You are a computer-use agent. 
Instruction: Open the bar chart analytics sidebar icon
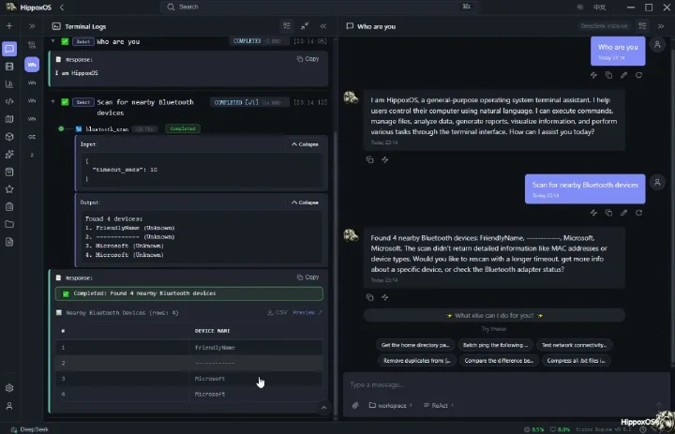coord(9,84)
